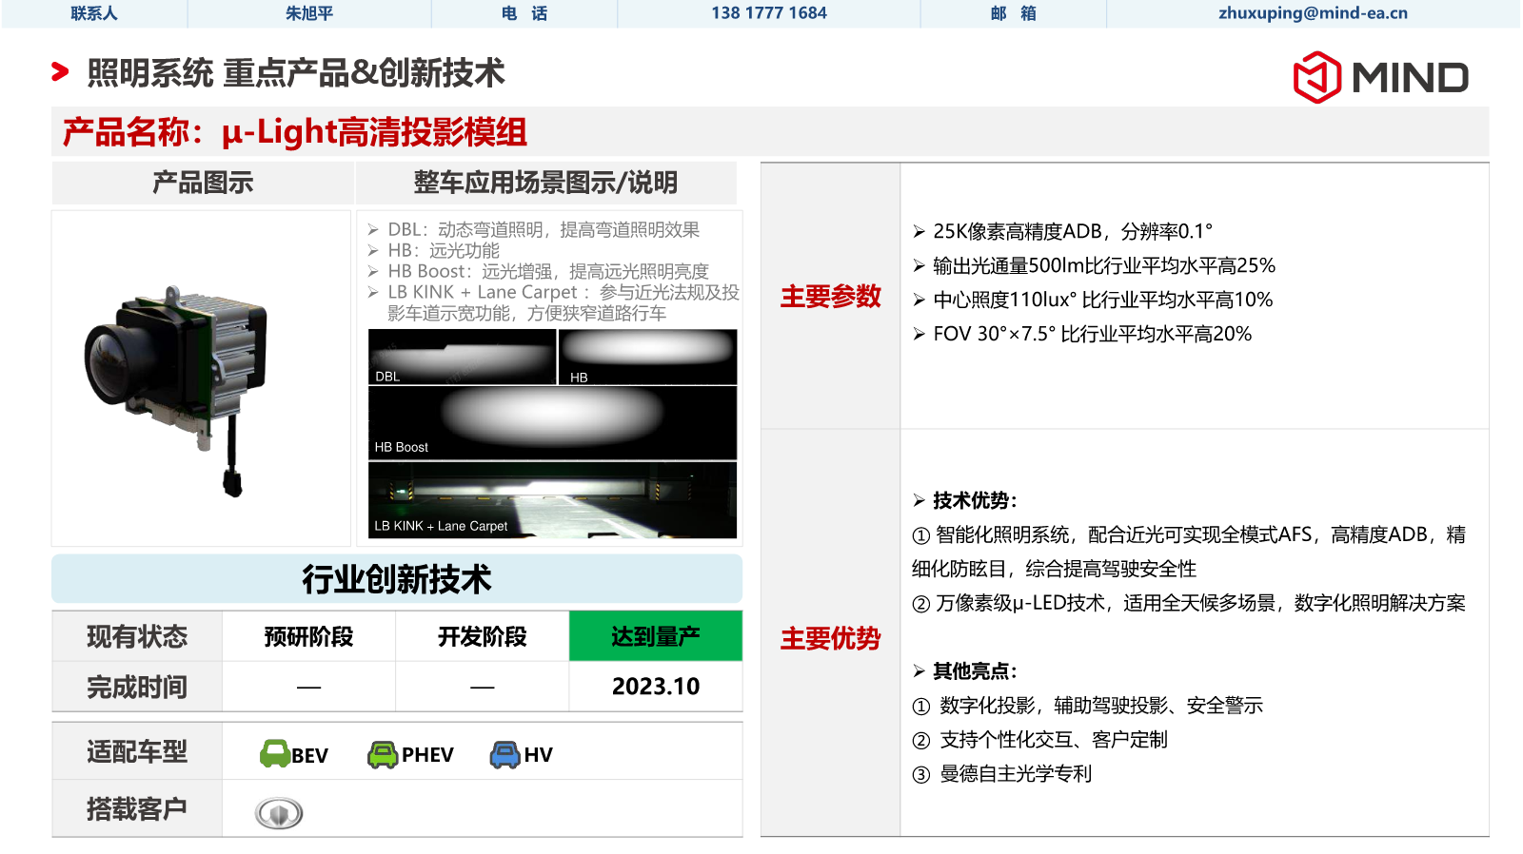This screenshot has height=854, width=1523.
Task: Click the 2023.10 completion date cell
Action: coord(655,687)
